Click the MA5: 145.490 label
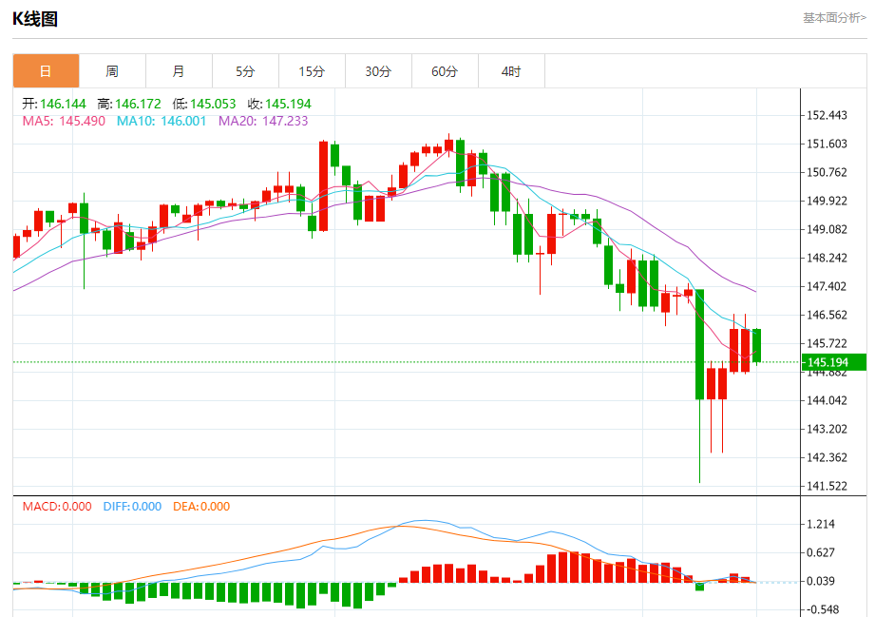Viewport: 875px width, 617px height. (64, 121)
